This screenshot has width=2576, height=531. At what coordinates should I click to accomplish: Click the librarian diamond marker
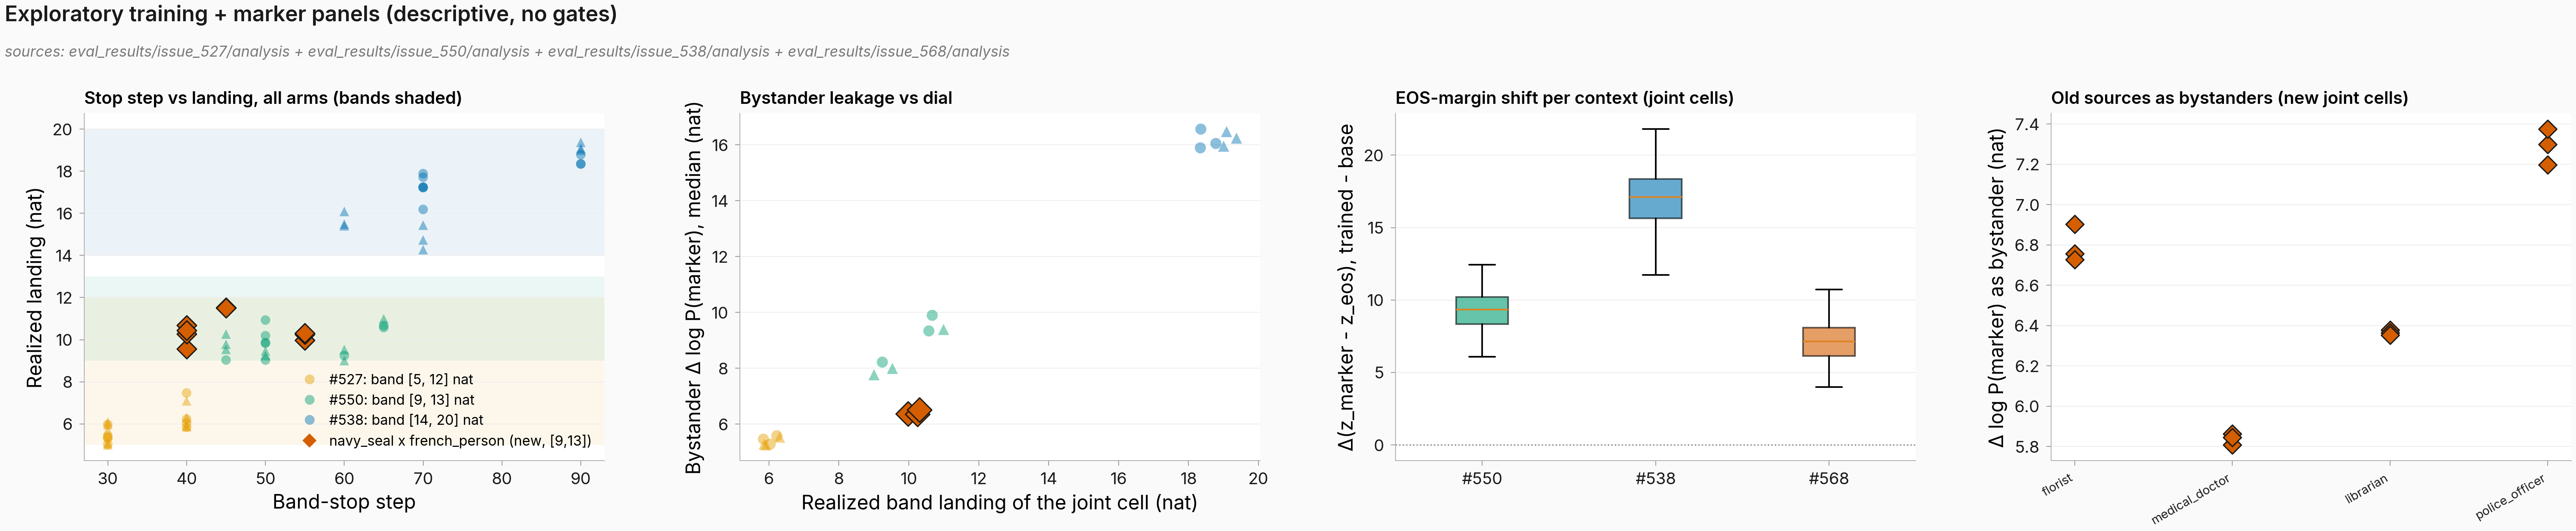pyautogui.click(x=2390, y=332)
